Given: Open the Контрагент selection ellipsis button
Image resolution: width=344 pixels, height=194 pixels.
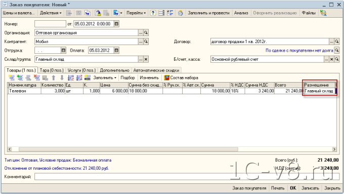Looking at the screenshot, I should [141, 42].
